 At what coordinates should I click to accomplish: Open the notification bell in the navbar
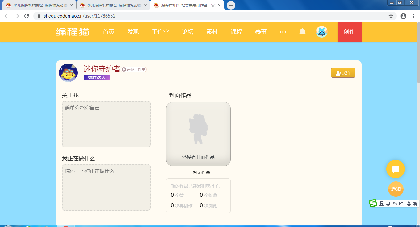(303, 32)
